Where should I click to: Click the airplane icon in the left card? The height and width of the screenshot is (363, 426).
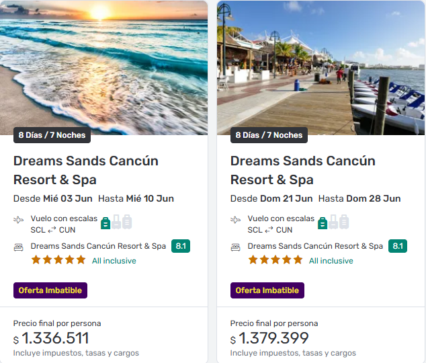(19, 220)
